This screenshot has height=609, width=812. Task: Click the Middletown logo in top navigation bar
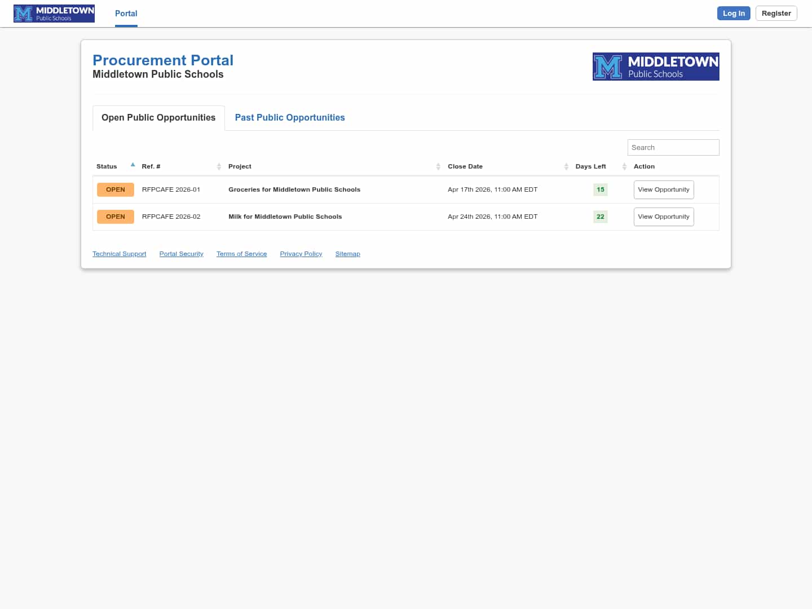coord(54,14)
